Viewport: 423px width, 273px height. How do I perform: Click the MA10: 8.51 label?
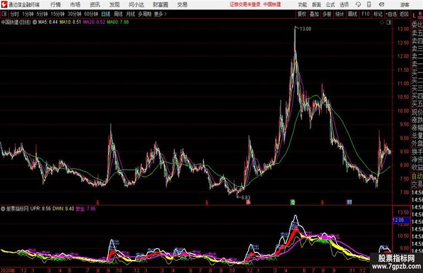coord(70,22)
